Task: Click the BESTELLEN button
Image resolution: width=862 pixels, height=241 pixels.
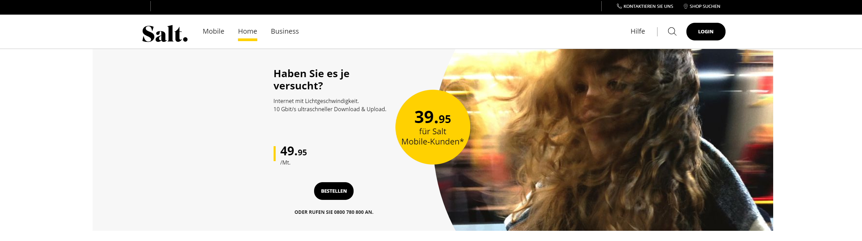Action: point(334,191)
